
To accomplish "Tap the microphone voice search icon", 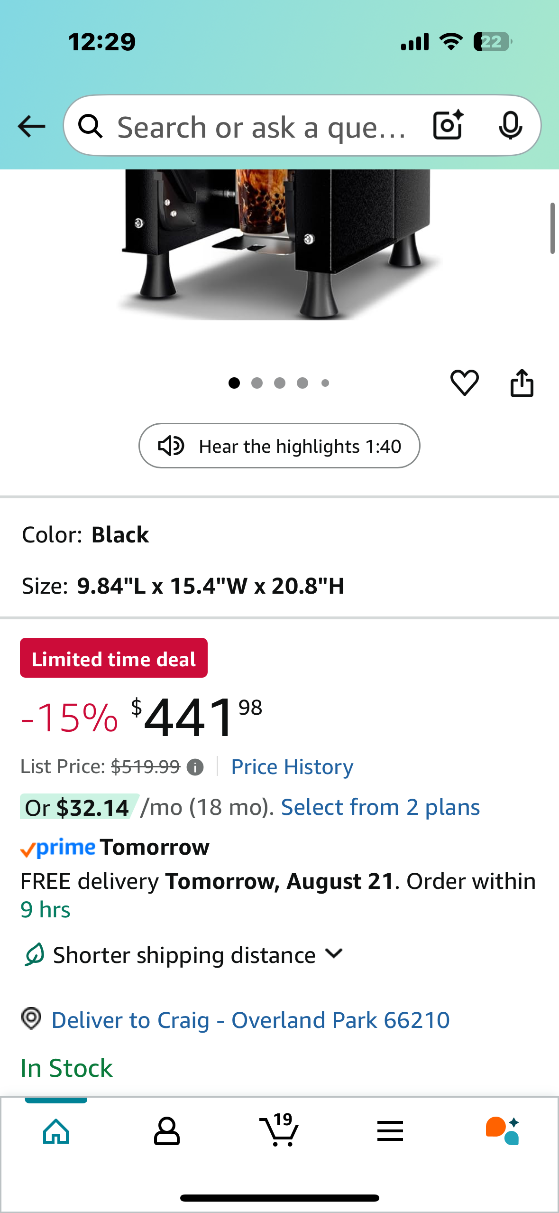I will pos(511,126).
